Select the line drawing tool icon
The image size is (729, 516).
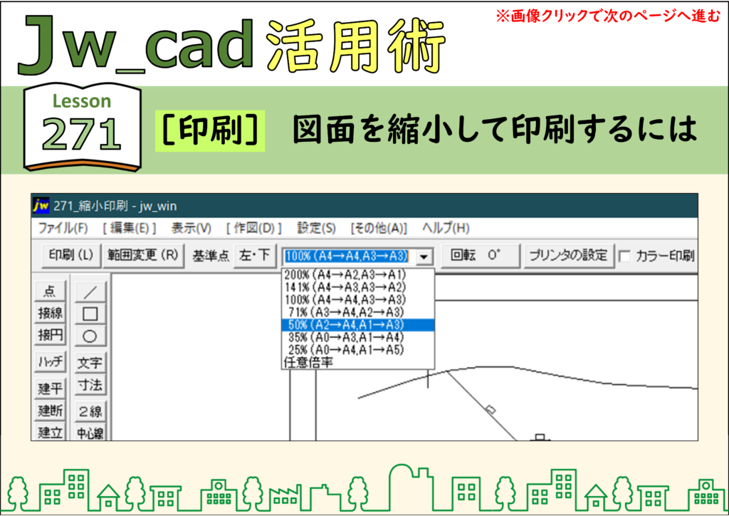[x=90, y=291]
